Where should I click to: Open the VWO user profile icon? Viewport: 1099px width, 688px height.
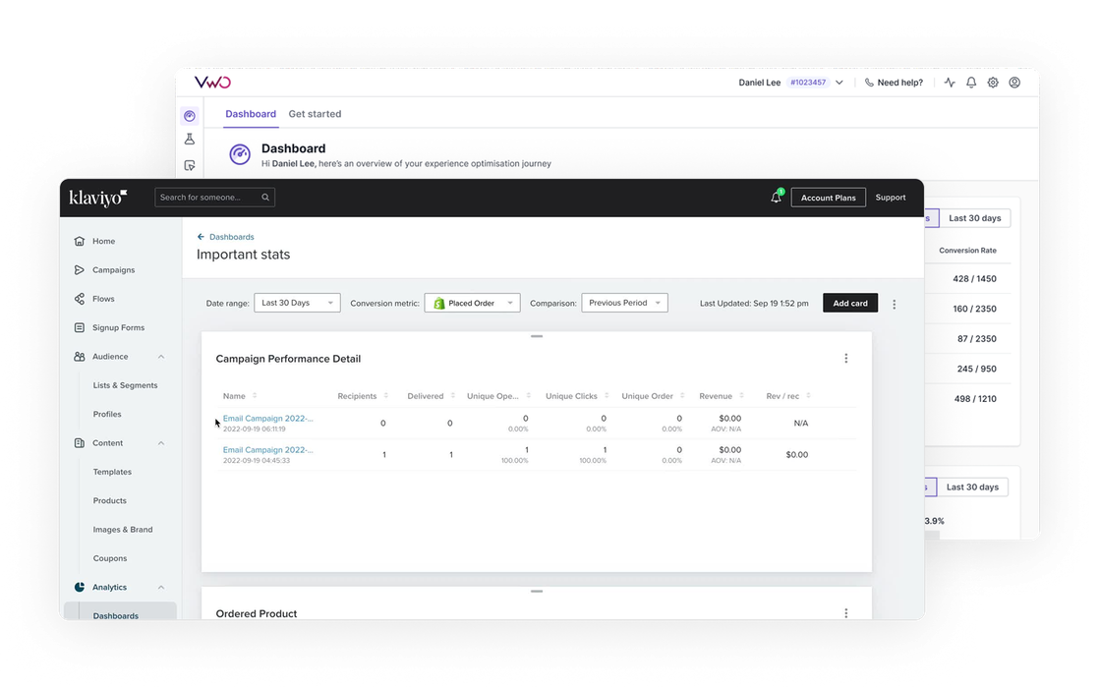point(1014,83)
